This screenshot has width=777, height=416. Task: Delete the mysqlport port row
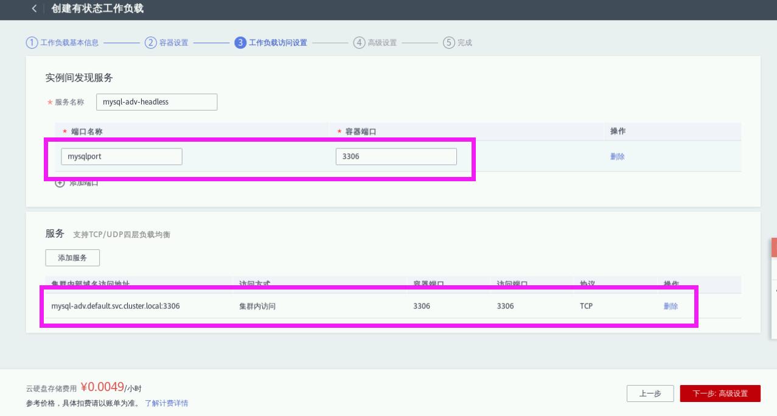point(617,156)
